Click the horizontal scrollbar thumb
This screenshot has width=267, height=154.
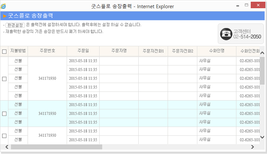click(x=56, y=147)
